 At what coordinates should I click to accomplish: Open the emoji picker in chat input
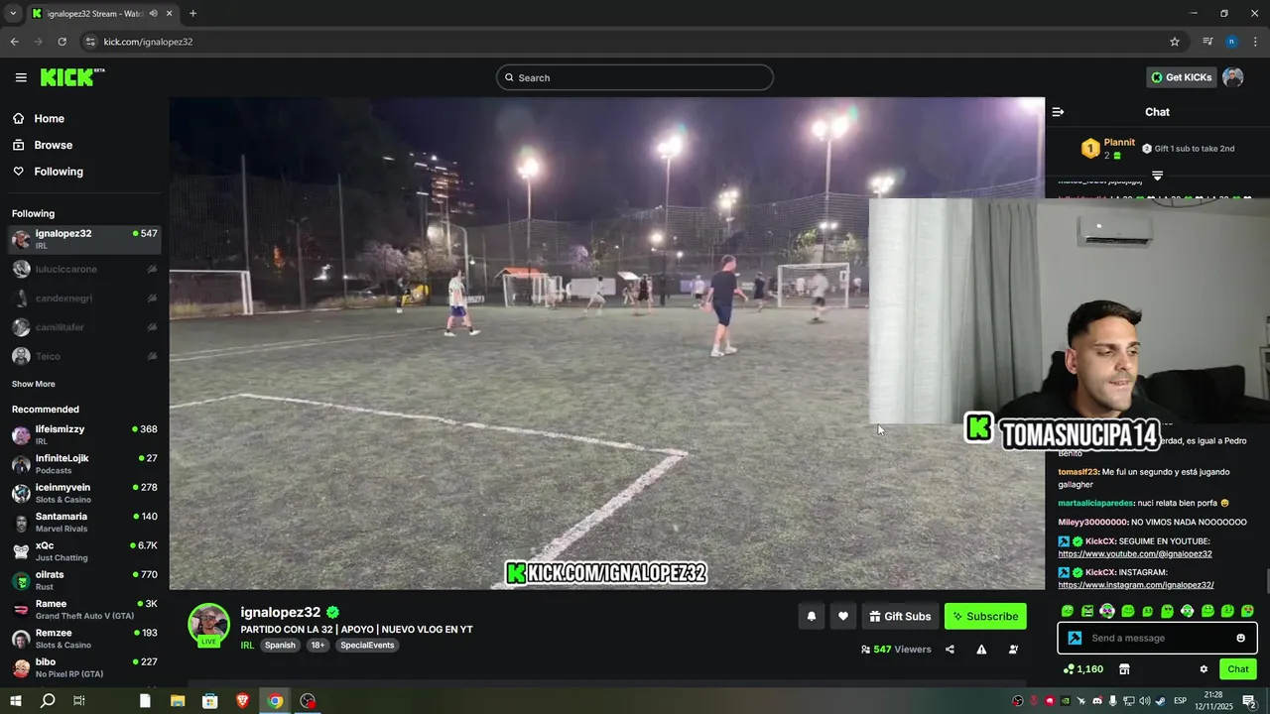[1240, 638]
